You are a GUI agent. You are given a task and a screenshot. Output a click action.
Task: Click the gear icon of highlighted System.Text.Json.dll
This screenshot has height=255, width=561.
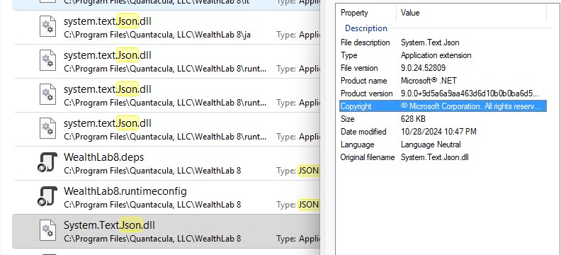pyautogui.click(x=47, y=230)
